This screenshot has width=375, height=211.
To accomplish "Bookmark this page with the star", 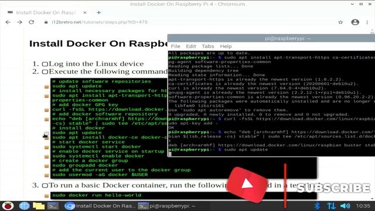I will tap(340, 22).
